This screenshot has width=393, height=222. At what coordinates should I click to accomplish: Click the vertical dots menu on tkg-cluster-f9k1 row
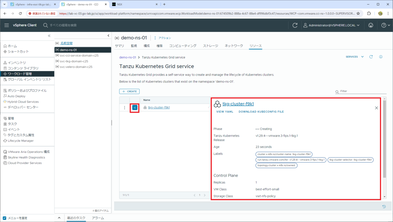[x=124, y=107]
